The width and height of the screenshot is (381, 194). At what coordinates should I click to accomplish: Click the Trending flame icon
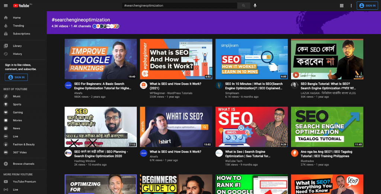tap(6, 26)
